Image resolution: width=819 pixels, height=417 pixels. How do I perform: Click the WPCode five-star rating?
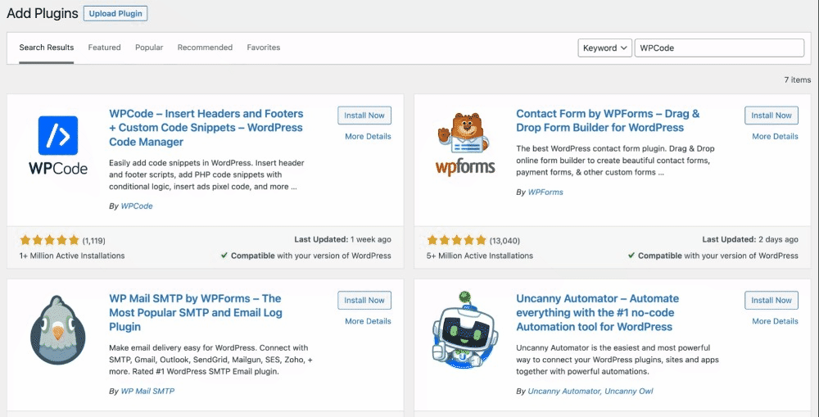point(49,241)
